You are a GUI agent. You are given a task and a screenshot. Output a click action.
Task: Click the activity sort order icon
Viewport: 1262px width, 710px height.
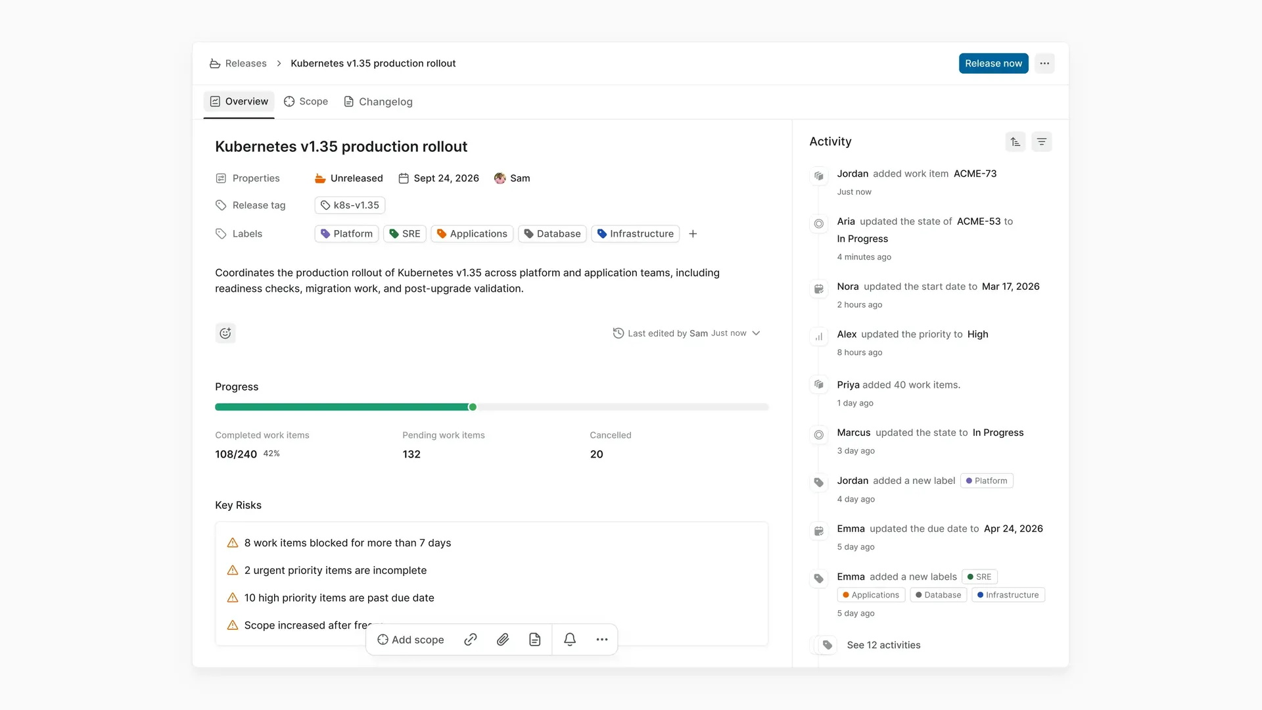pyautogui.click(x=1016, y=141)
